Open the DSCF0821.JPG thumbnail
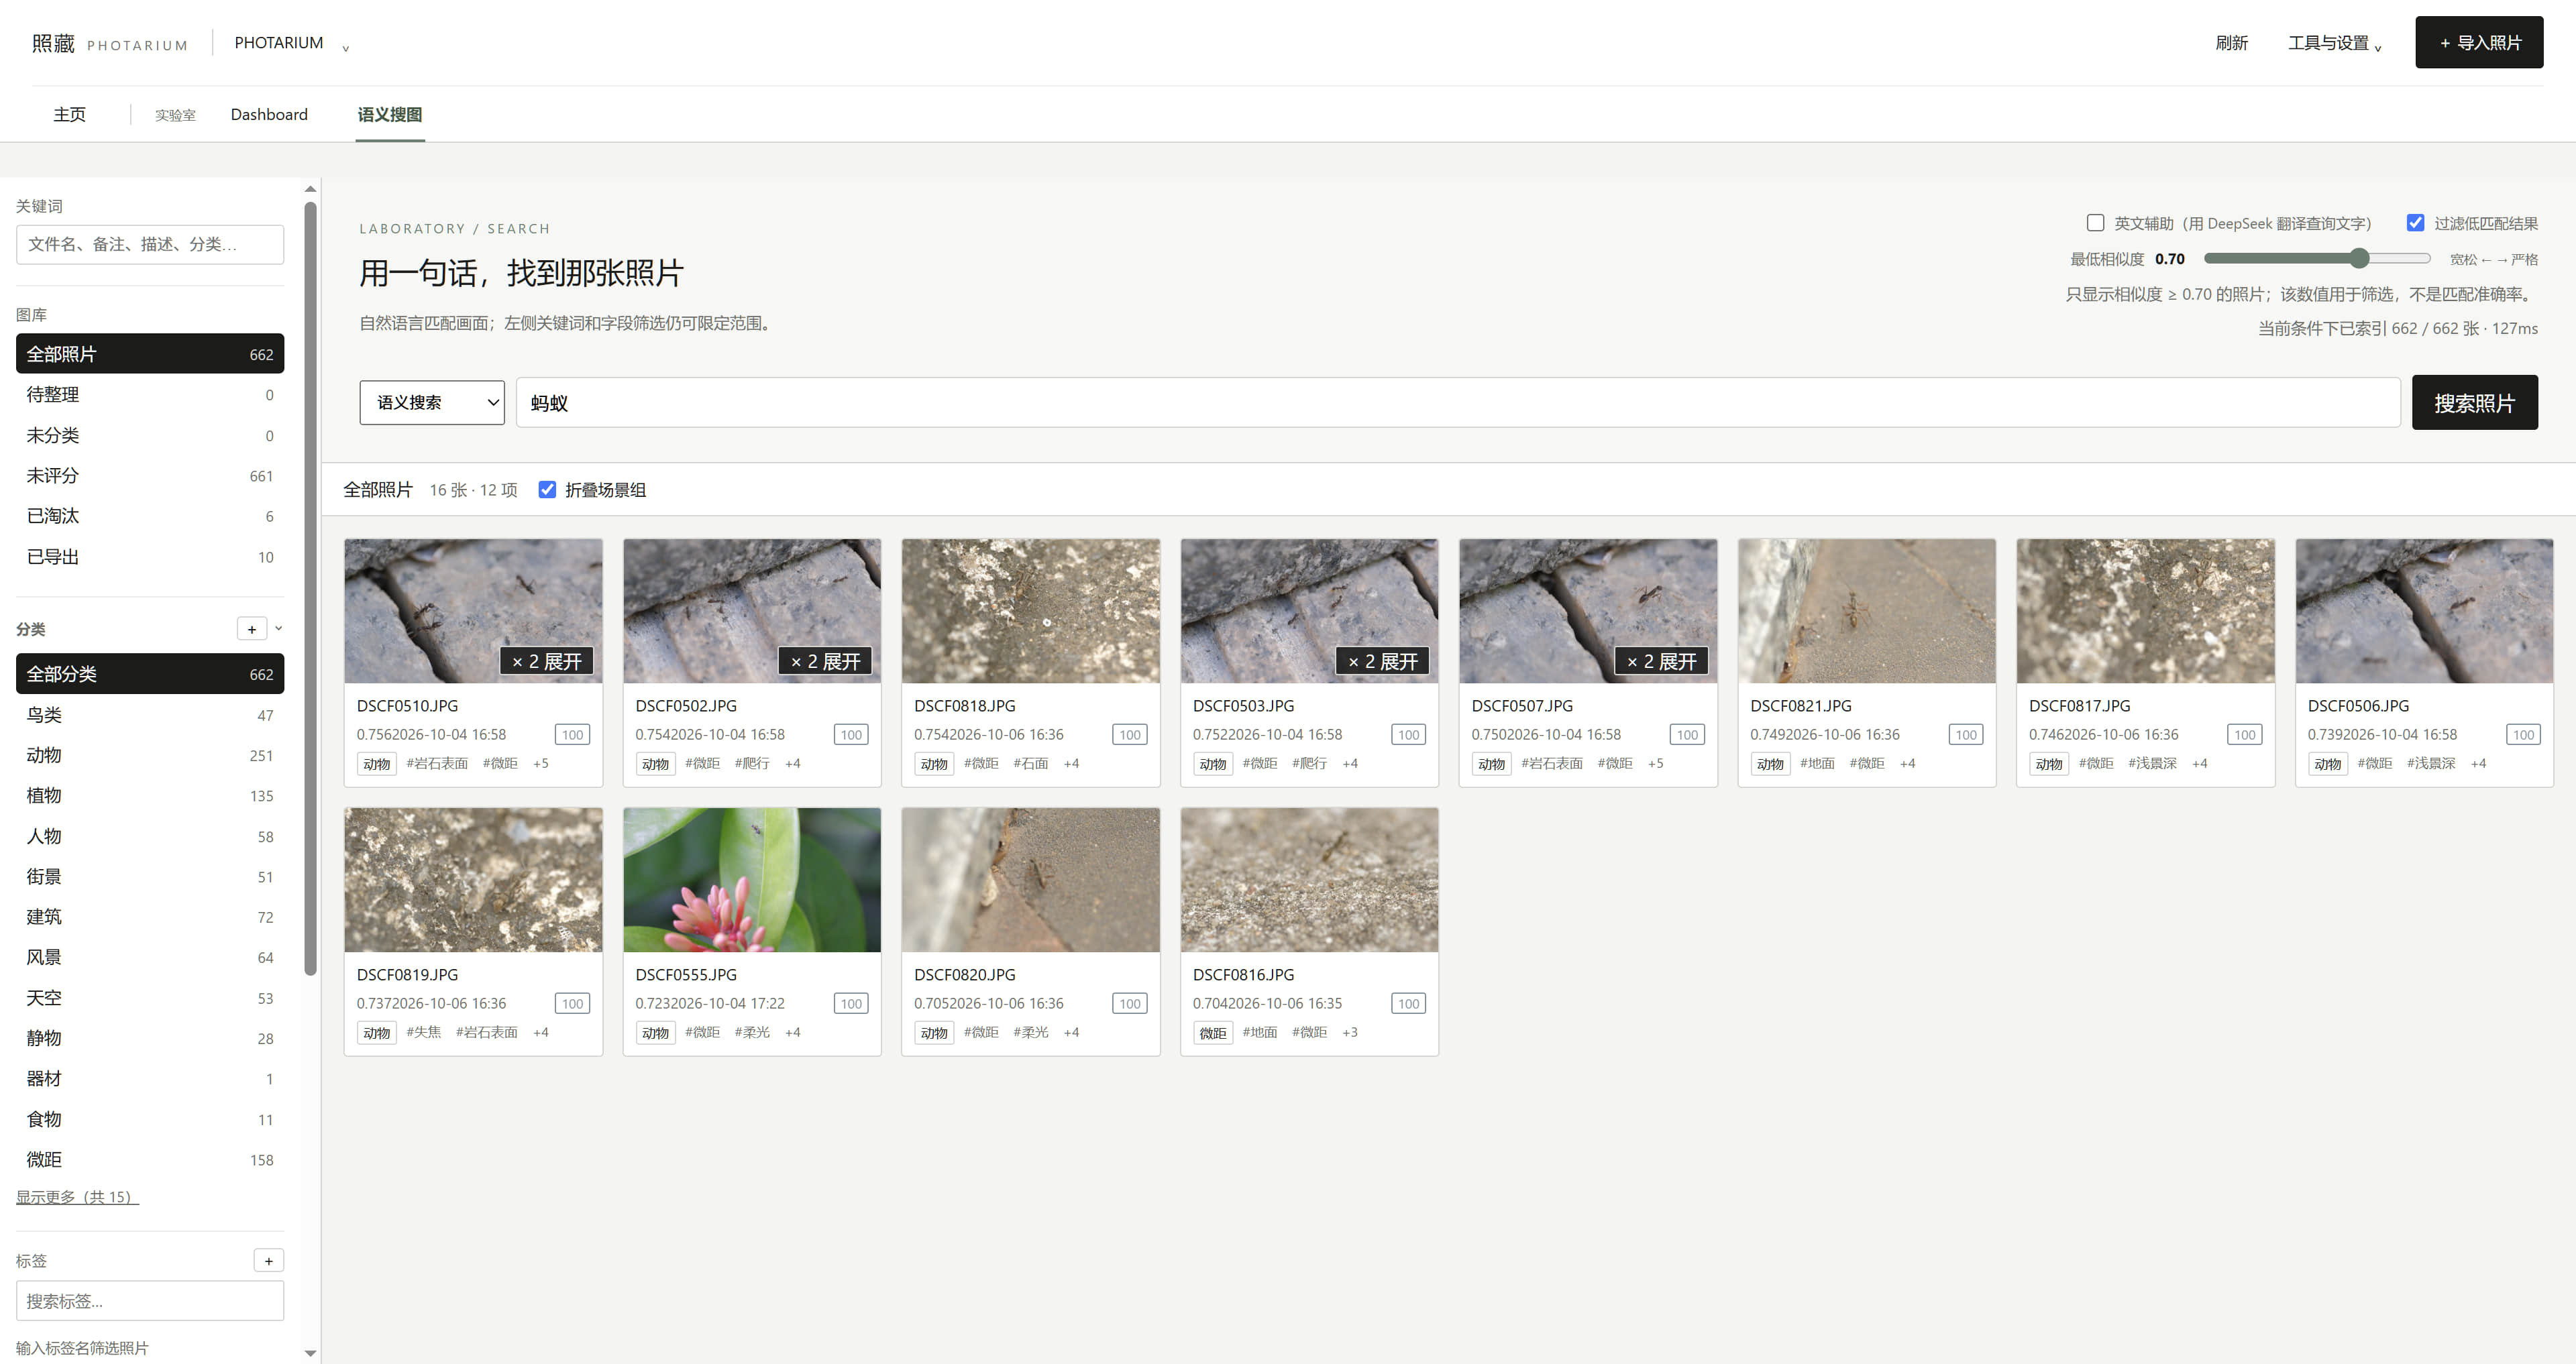 pyautogui.click(x=1867, y=611)
